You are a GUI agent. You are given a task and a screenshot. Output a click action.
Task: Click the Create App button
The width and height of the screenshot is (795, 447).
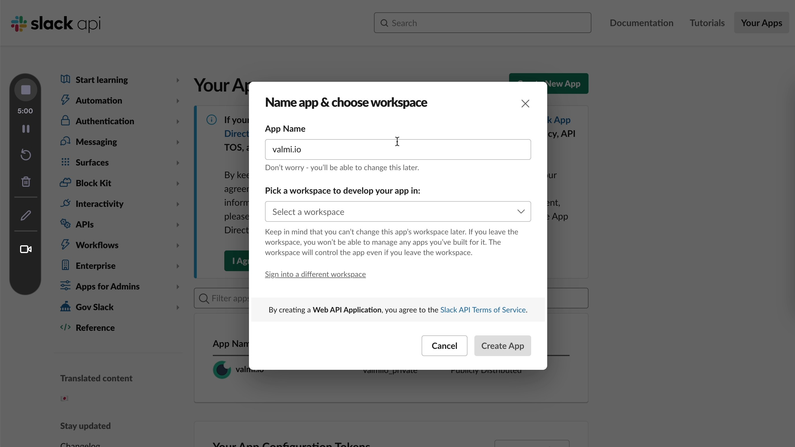[x=502, y=345]
